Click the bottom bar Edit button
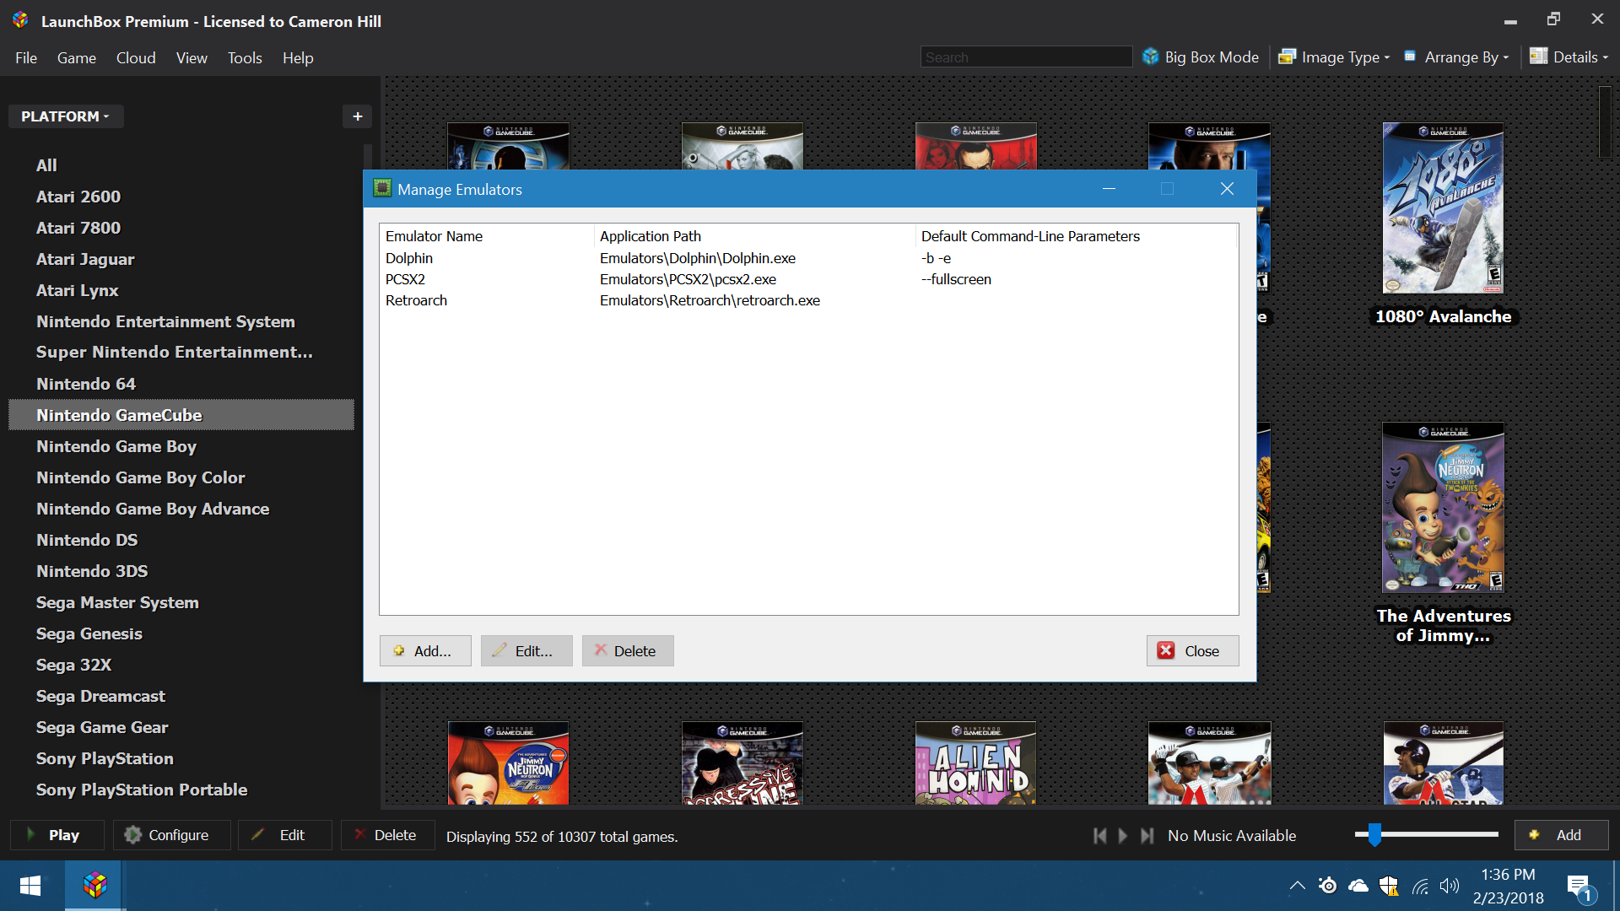The height and width of the screenshot is (911, 1620). click(x=285, y=835)
